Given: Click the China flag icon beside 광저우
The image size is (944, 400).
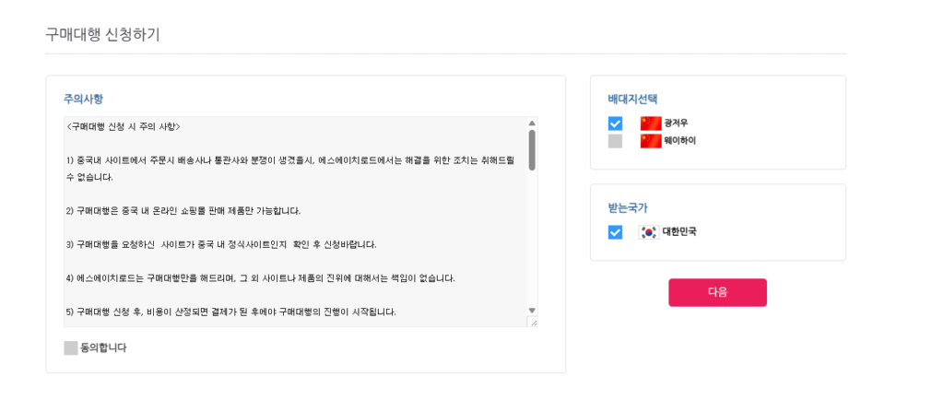Looking at the screenshot, I should click(x=651, y=124).
